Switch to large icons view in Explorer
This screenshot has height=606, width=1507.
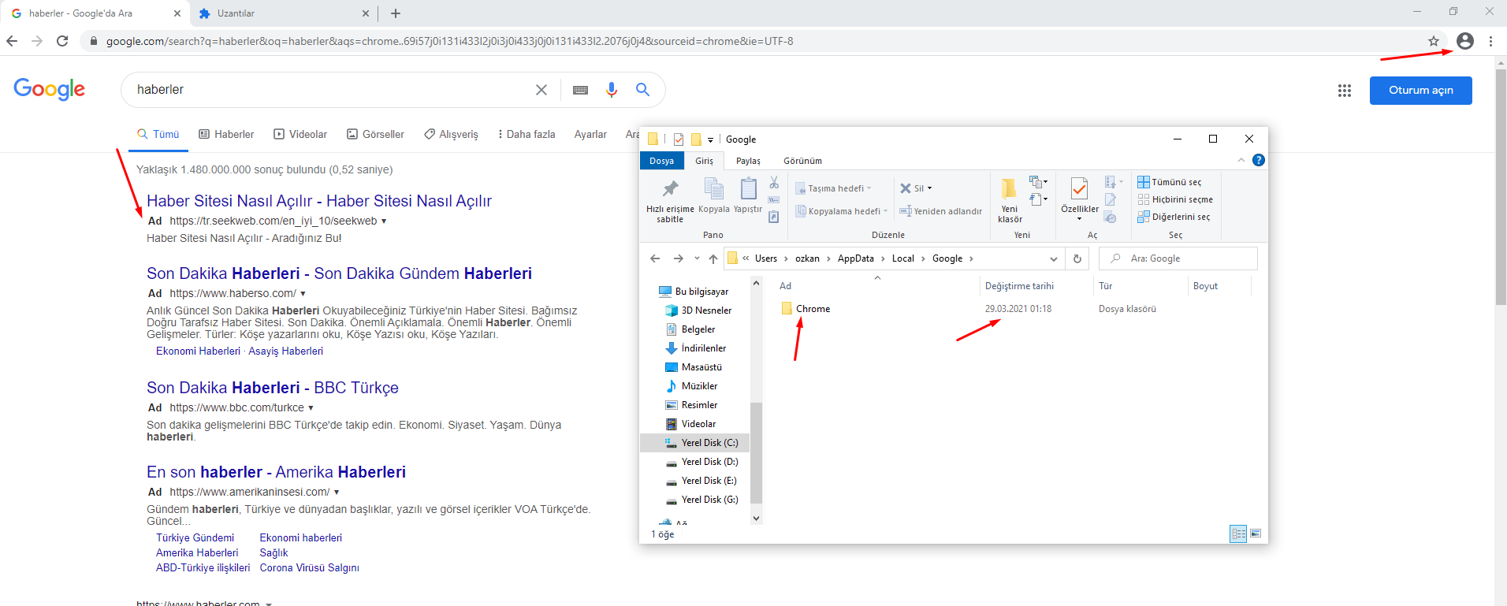(1256, 534)
